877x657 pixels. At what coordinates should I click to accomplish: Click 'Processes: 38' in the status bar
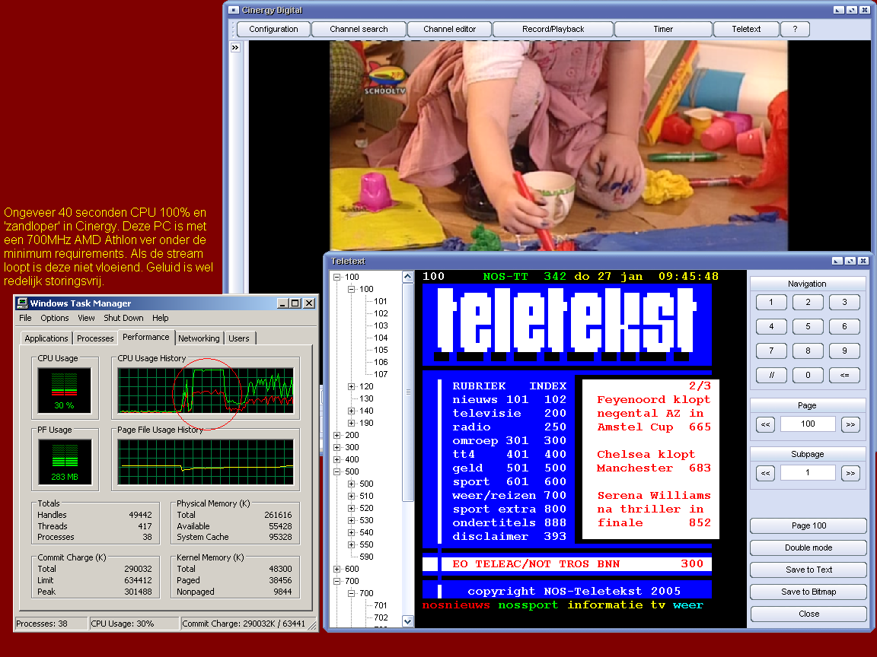click(51, 624)
